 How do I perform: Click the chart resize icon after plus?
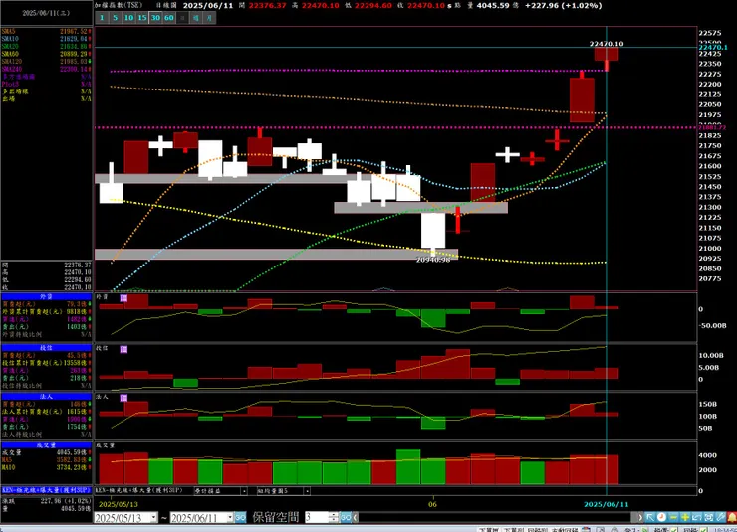(x=697, y=517)
